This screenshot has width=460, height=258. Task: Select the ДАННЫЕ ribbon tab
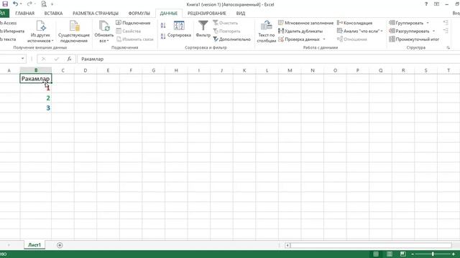tap(169, 14)
